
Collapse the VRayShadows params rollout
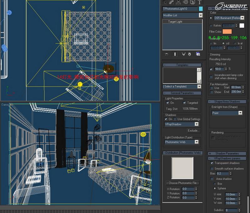point(227,158)
